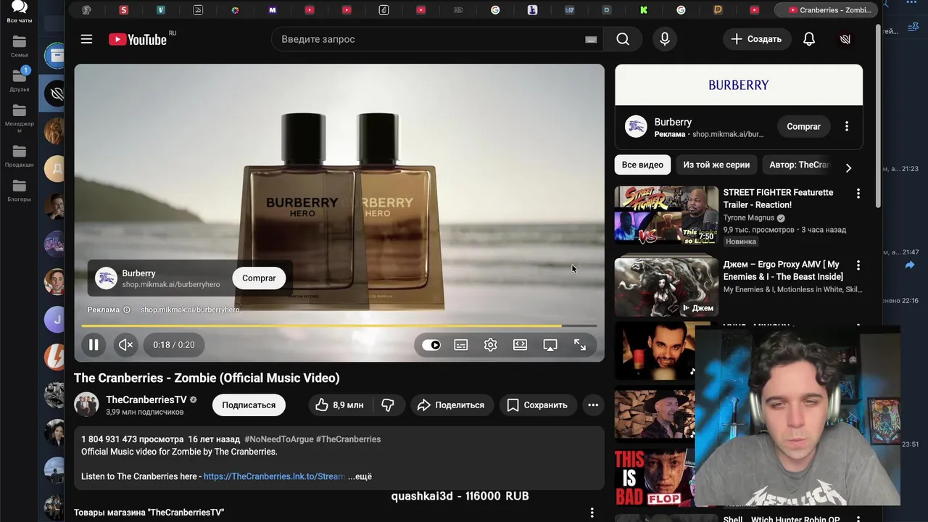Select the Все видео chip
The width and height of the screenshot is (928, 522).
(642, 165)
